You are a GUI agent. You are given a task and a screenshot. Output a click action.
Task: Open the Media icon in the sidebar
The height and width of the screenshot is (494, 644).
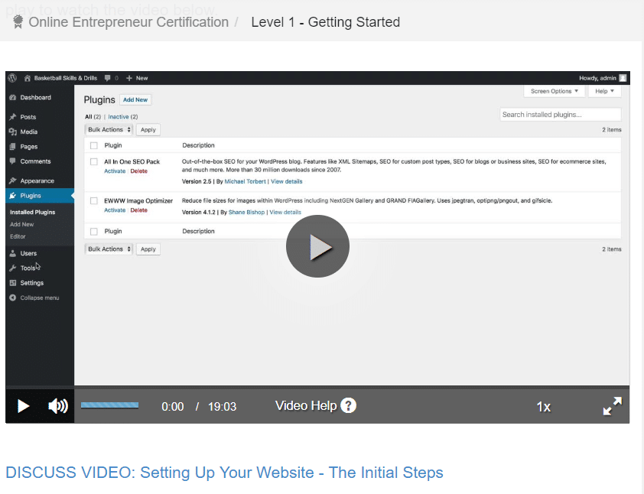point(13,132)
